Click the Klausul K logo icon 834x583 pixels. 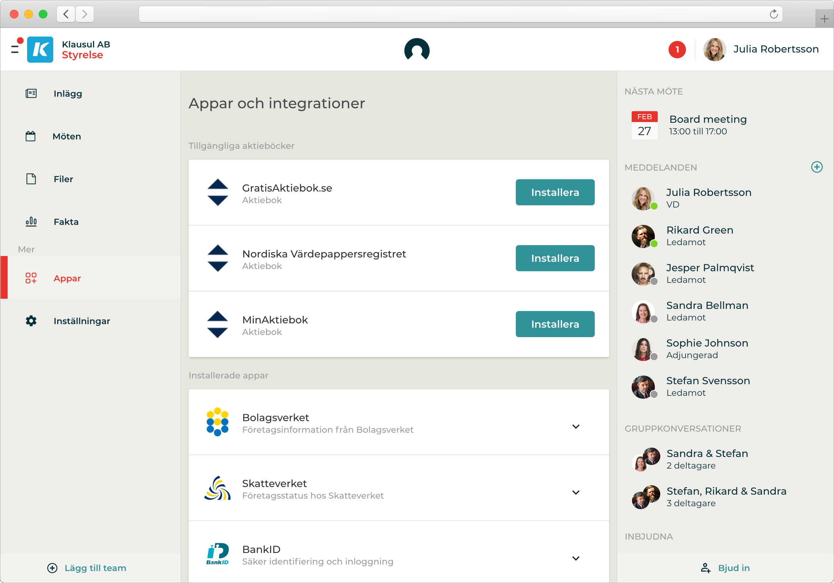click(x=40, y=50)
